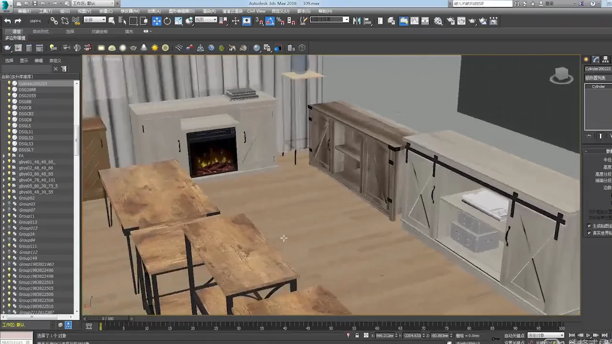The image size is (612, 344).
Task: Click the Link objects chain icon
Action: [x=54, y=21]
